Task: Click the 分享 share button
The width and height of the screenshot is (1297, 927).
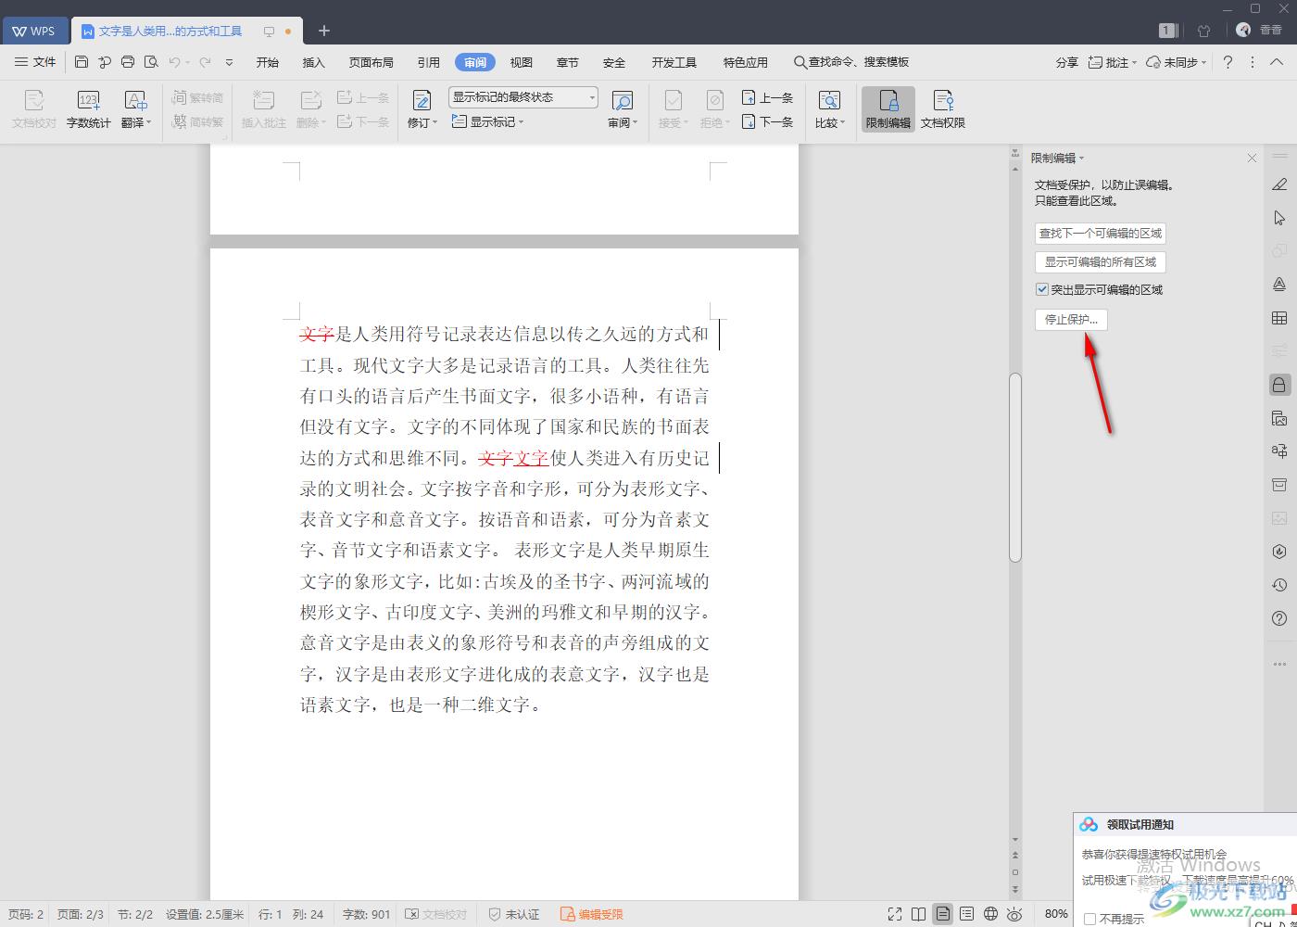Action: pos(1067,62)
